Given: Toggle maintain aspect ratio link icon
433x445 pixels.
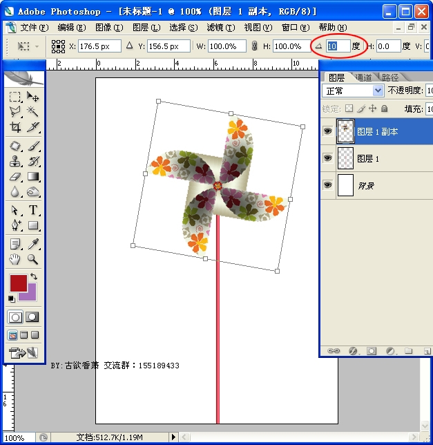Looking at the screenshot, I should (254, 46).
